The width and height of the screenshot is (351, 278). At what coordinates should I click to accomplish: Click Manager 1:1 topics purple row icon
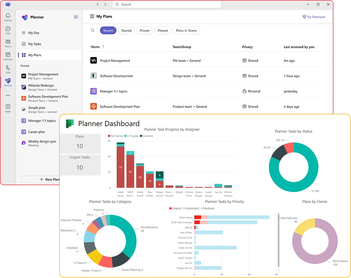click(94, 91)
